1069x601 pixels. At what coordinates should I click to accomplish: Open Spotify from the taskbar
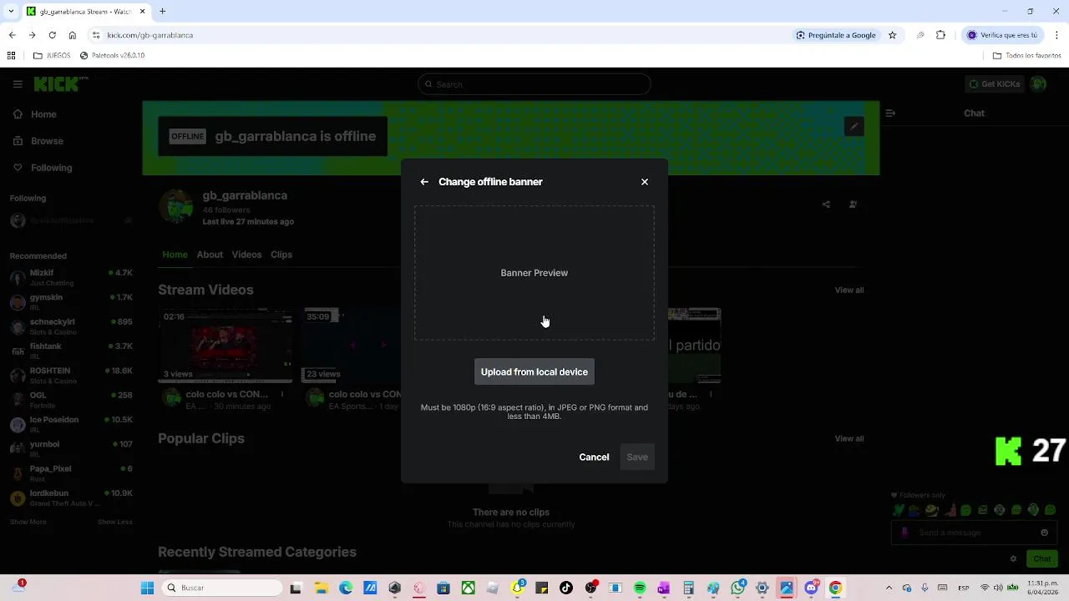(640, 588)
